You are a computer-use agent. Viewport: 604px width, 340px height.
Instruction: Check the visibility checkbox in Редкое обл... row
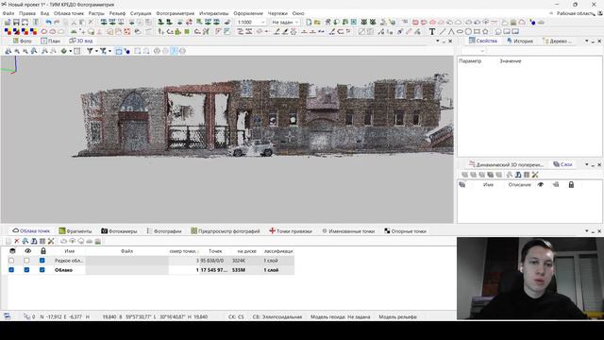[x=26, y=261]
